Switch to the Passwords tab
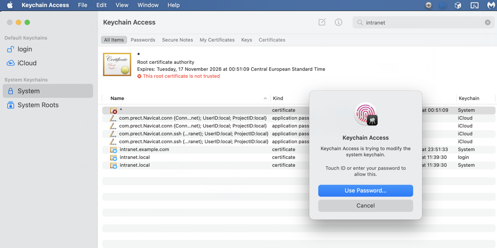 click(x=143, y=40)
